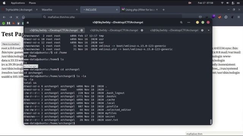Viewport: 243px width, 136px height.
Task: Close the first terminal tab
Action: [x=82, y=30]
